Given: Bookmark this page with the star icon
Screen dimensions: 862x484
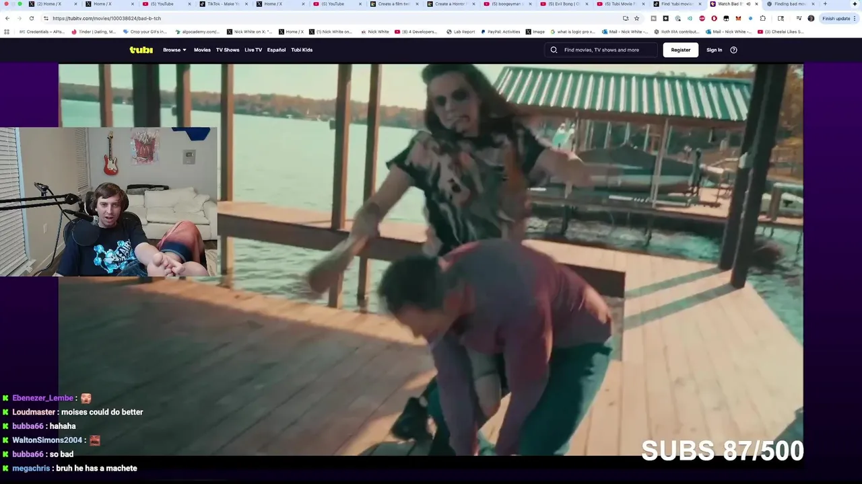Looking at the screenshot, I should click(x=636, y=18).
